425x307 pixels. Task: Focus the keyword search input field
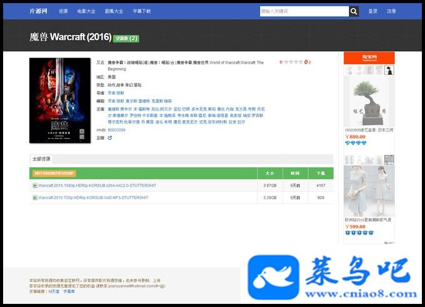[304, 11]
